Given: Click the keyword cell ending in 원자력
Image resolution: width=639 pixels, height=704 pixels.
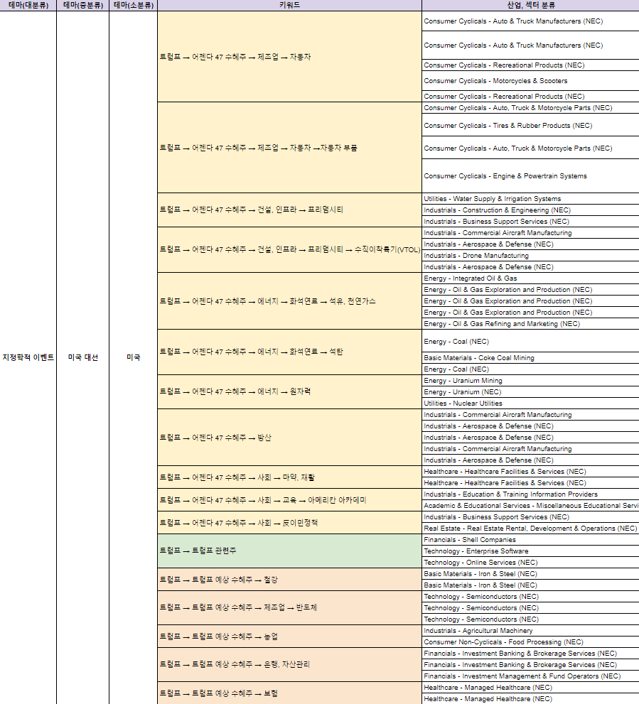Looking at the screenshot, I should coord(289,391).
